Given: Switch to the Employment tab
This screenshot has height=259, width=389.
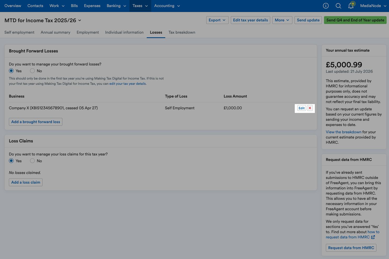Looking at the screenshot, I should (88, 32).
